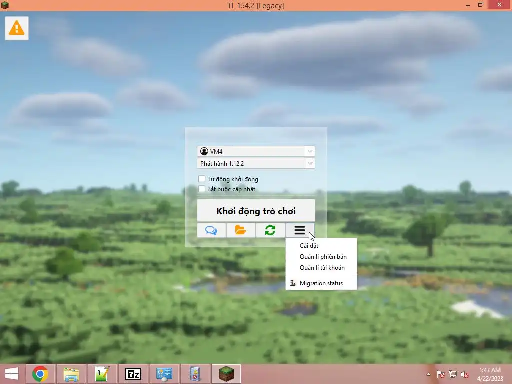Open the 7-Zip taskbar icon
The image size is (512, 384).
tap(133, 374)
